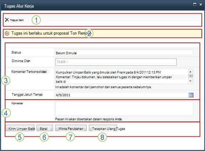Click the Minta Perubahan button
Viewport: 205px width, 151px height.
(x=71, y=128)
